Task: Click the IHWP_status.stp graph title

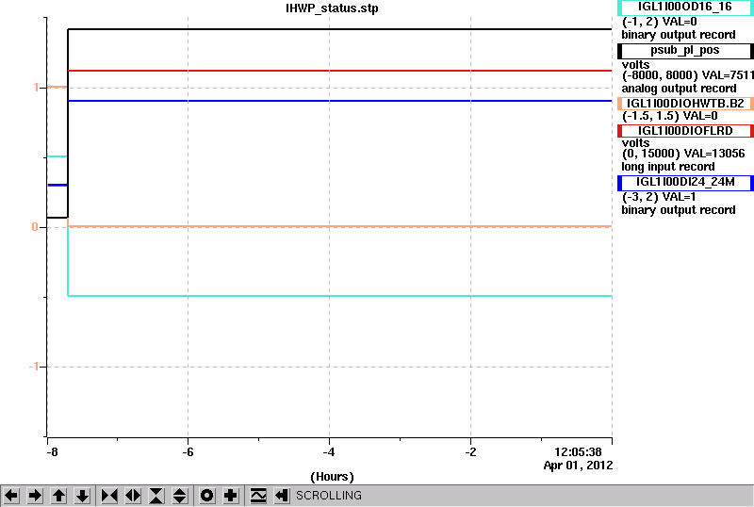Action: (x=332, y=8)
